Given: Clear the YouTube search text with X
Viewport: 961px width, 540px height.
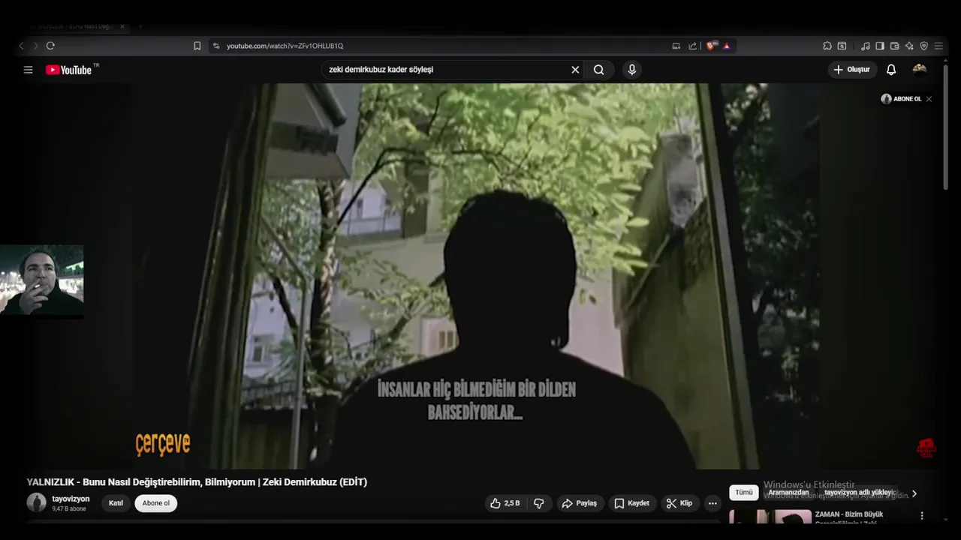Looking at the screenshot, I should click(x=575, y=70).
